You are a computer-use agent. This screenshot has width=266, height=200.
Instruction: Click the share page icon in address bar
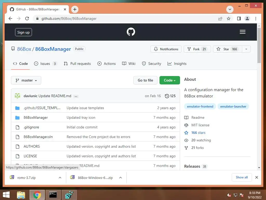(220, 18)
